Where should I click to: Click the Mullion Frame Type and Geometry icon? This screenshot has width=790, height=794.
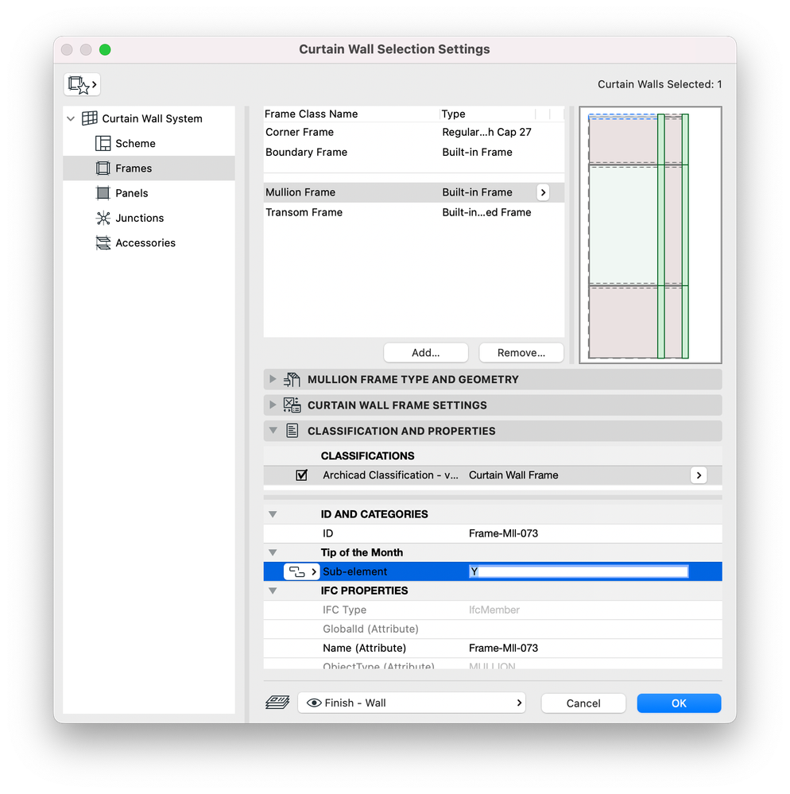pyautogui.click(x=292, y=379)
